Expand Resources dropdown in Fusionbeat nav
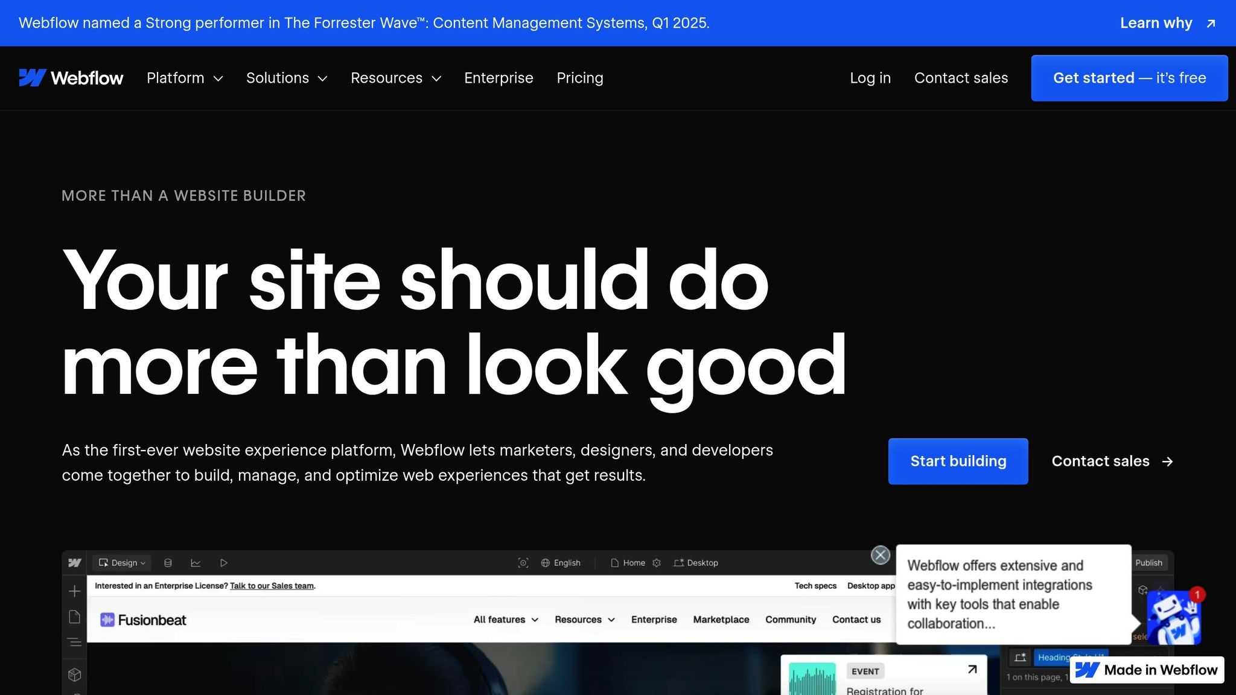The height and width of the screenshot is (695, 1236). pyautogui.click(x=585, y=620)
